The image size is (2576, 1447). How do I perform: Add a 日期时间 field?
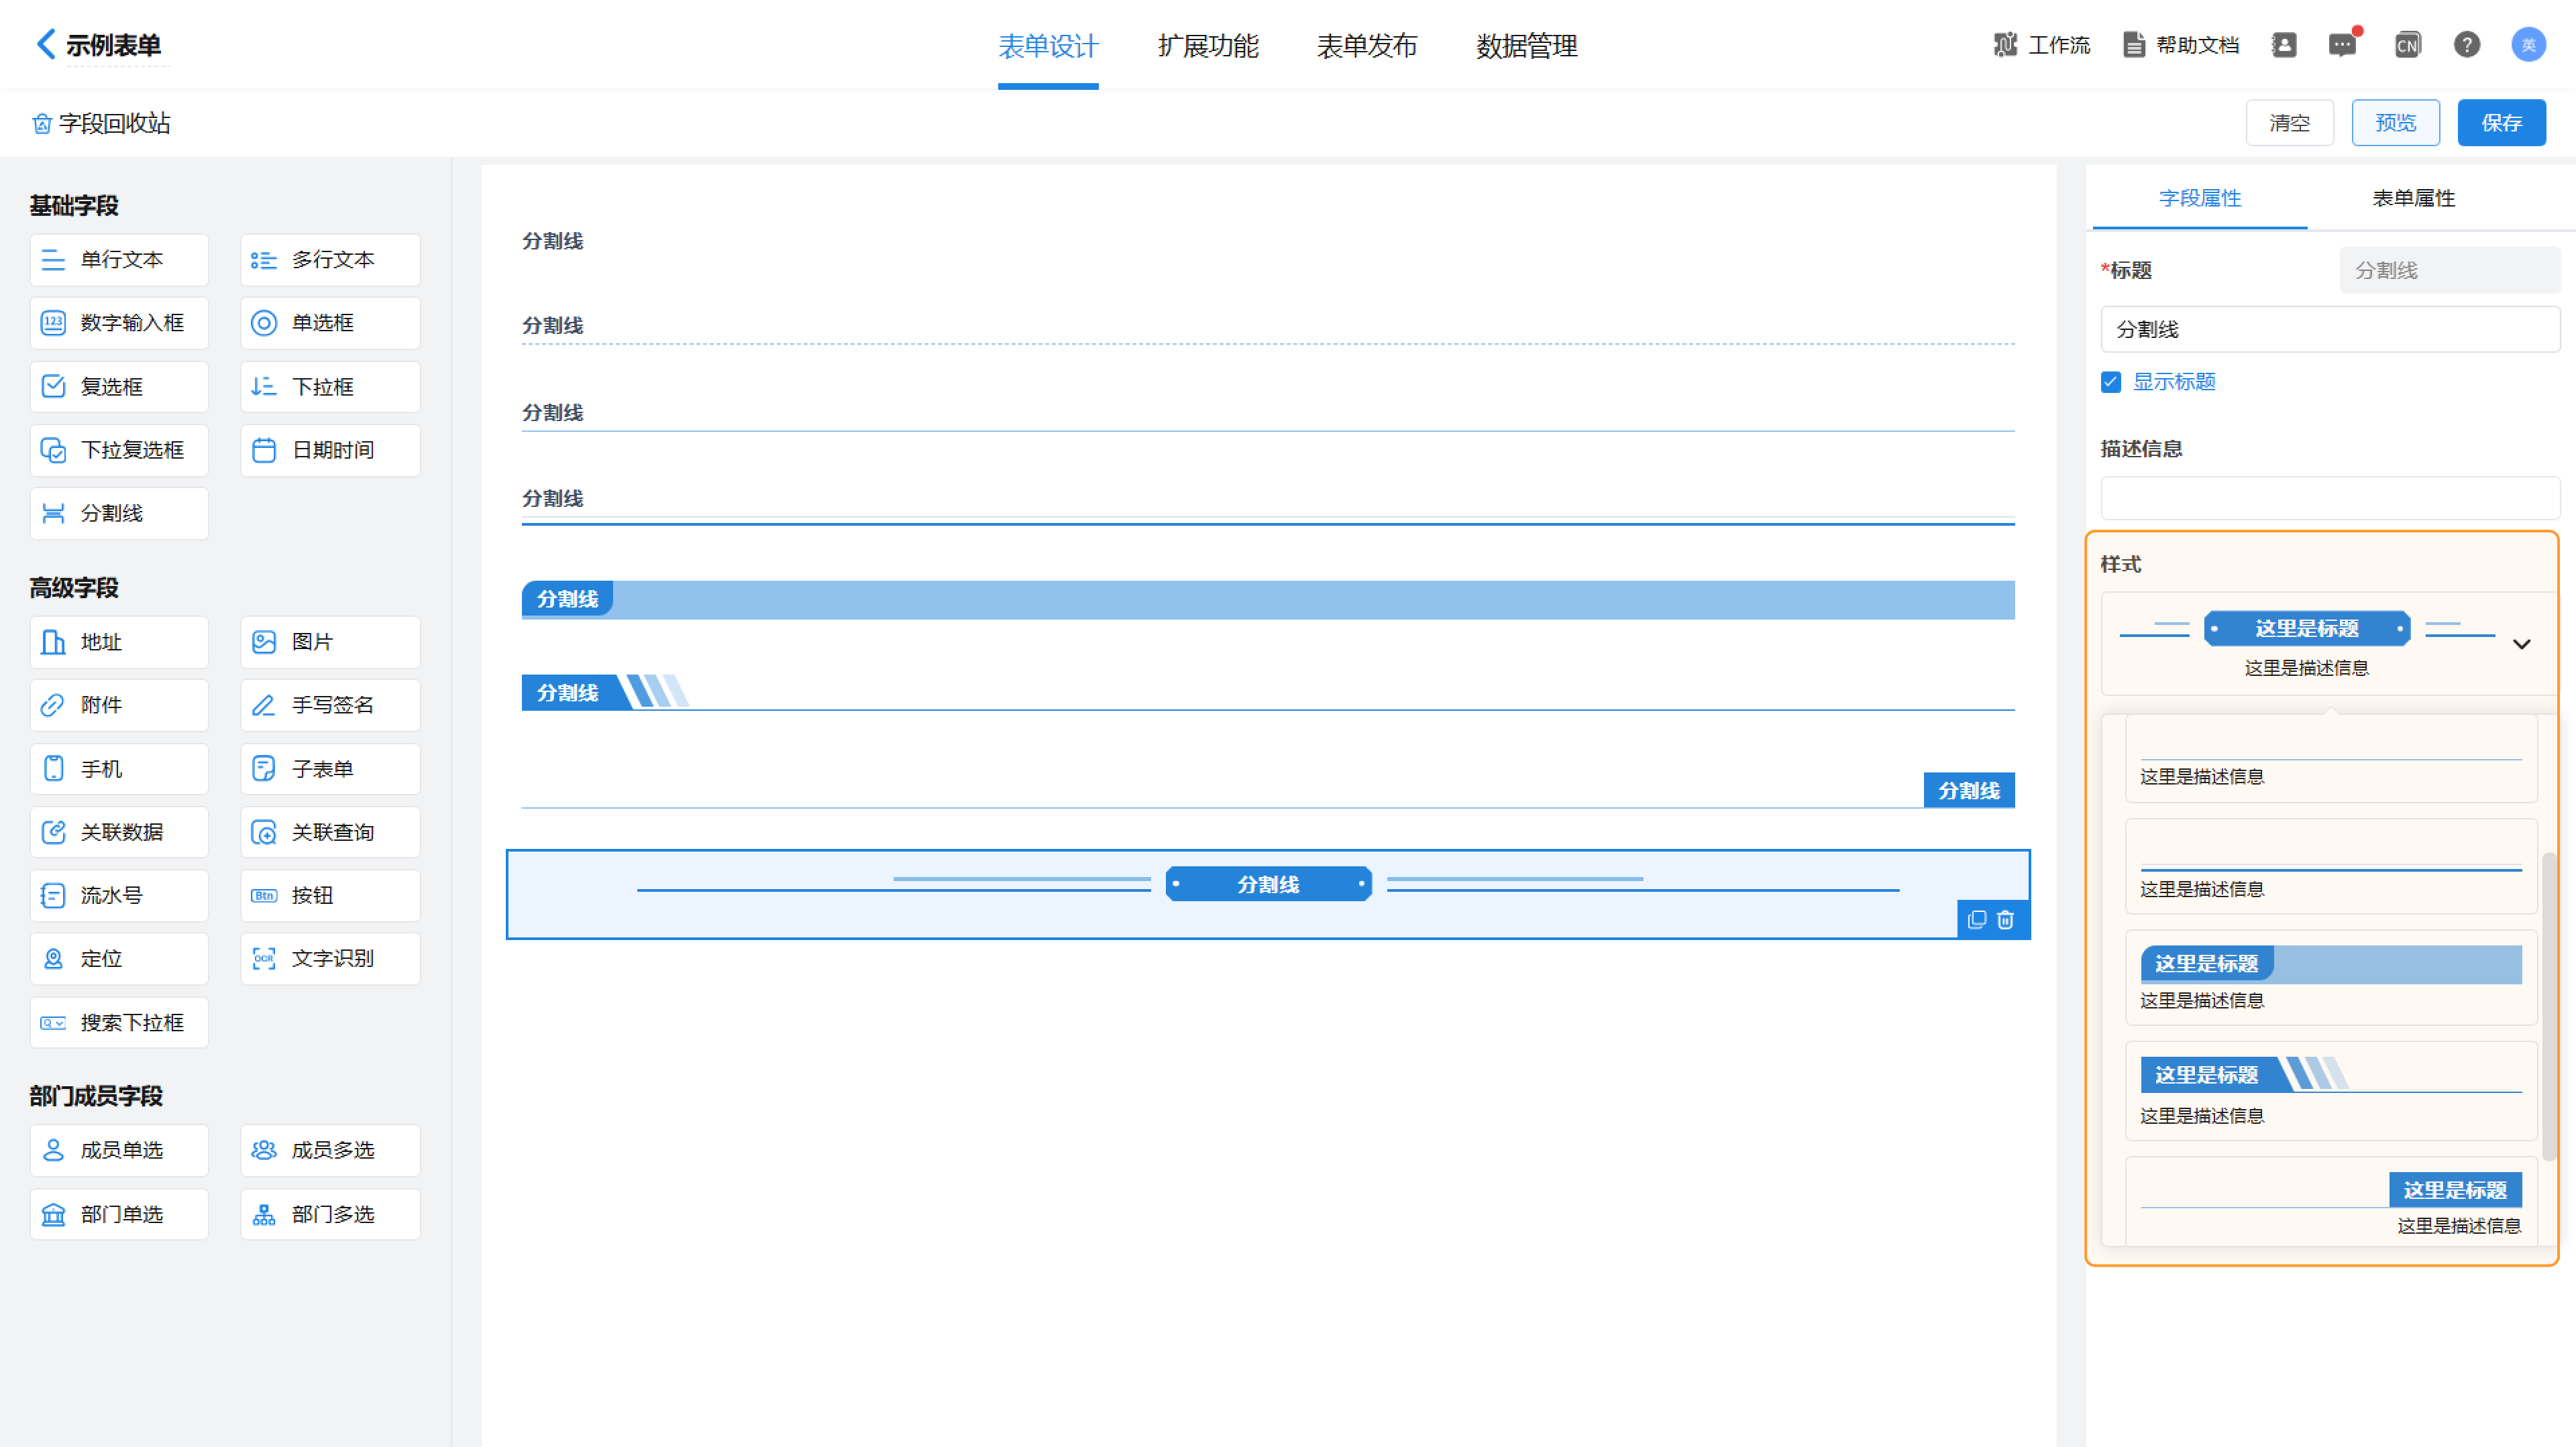click(330, 450)
